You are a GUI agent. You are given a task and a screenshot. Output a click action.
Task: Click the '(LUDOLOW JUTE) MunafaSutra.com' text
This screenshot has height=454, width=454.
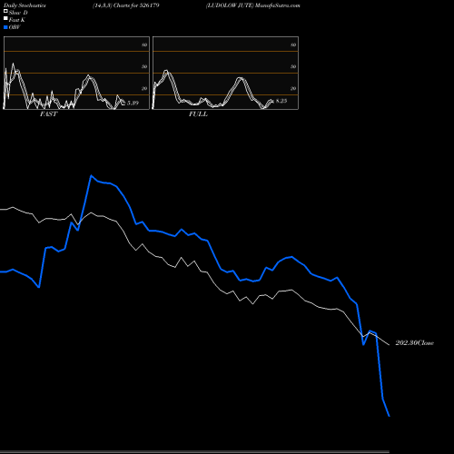(x=253, y=5)
